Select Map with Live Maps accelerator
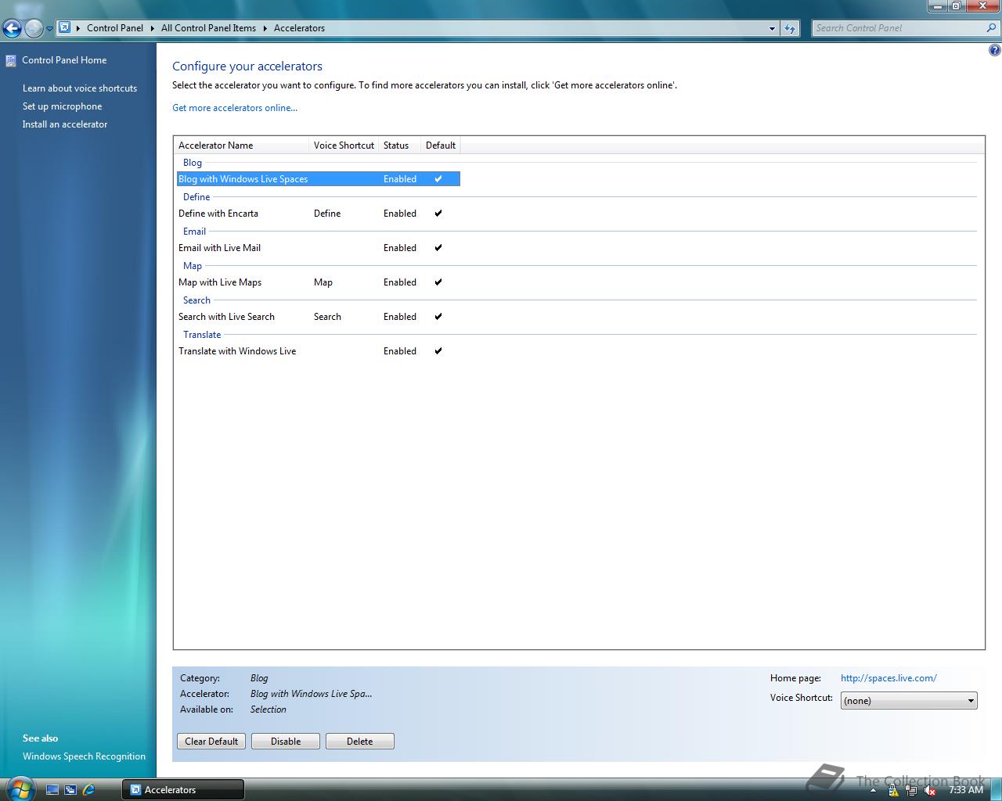Viewport: 1002px width, 801px height. coord(220,282)
